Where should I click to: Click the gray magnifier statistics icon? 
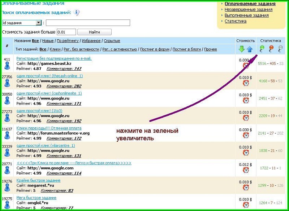point(280,49)
